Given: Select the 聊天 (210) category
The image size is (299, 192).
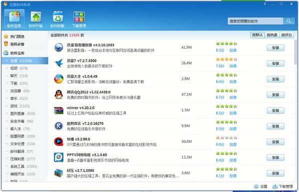Looking at the screenshot, I should pos(19,76).
